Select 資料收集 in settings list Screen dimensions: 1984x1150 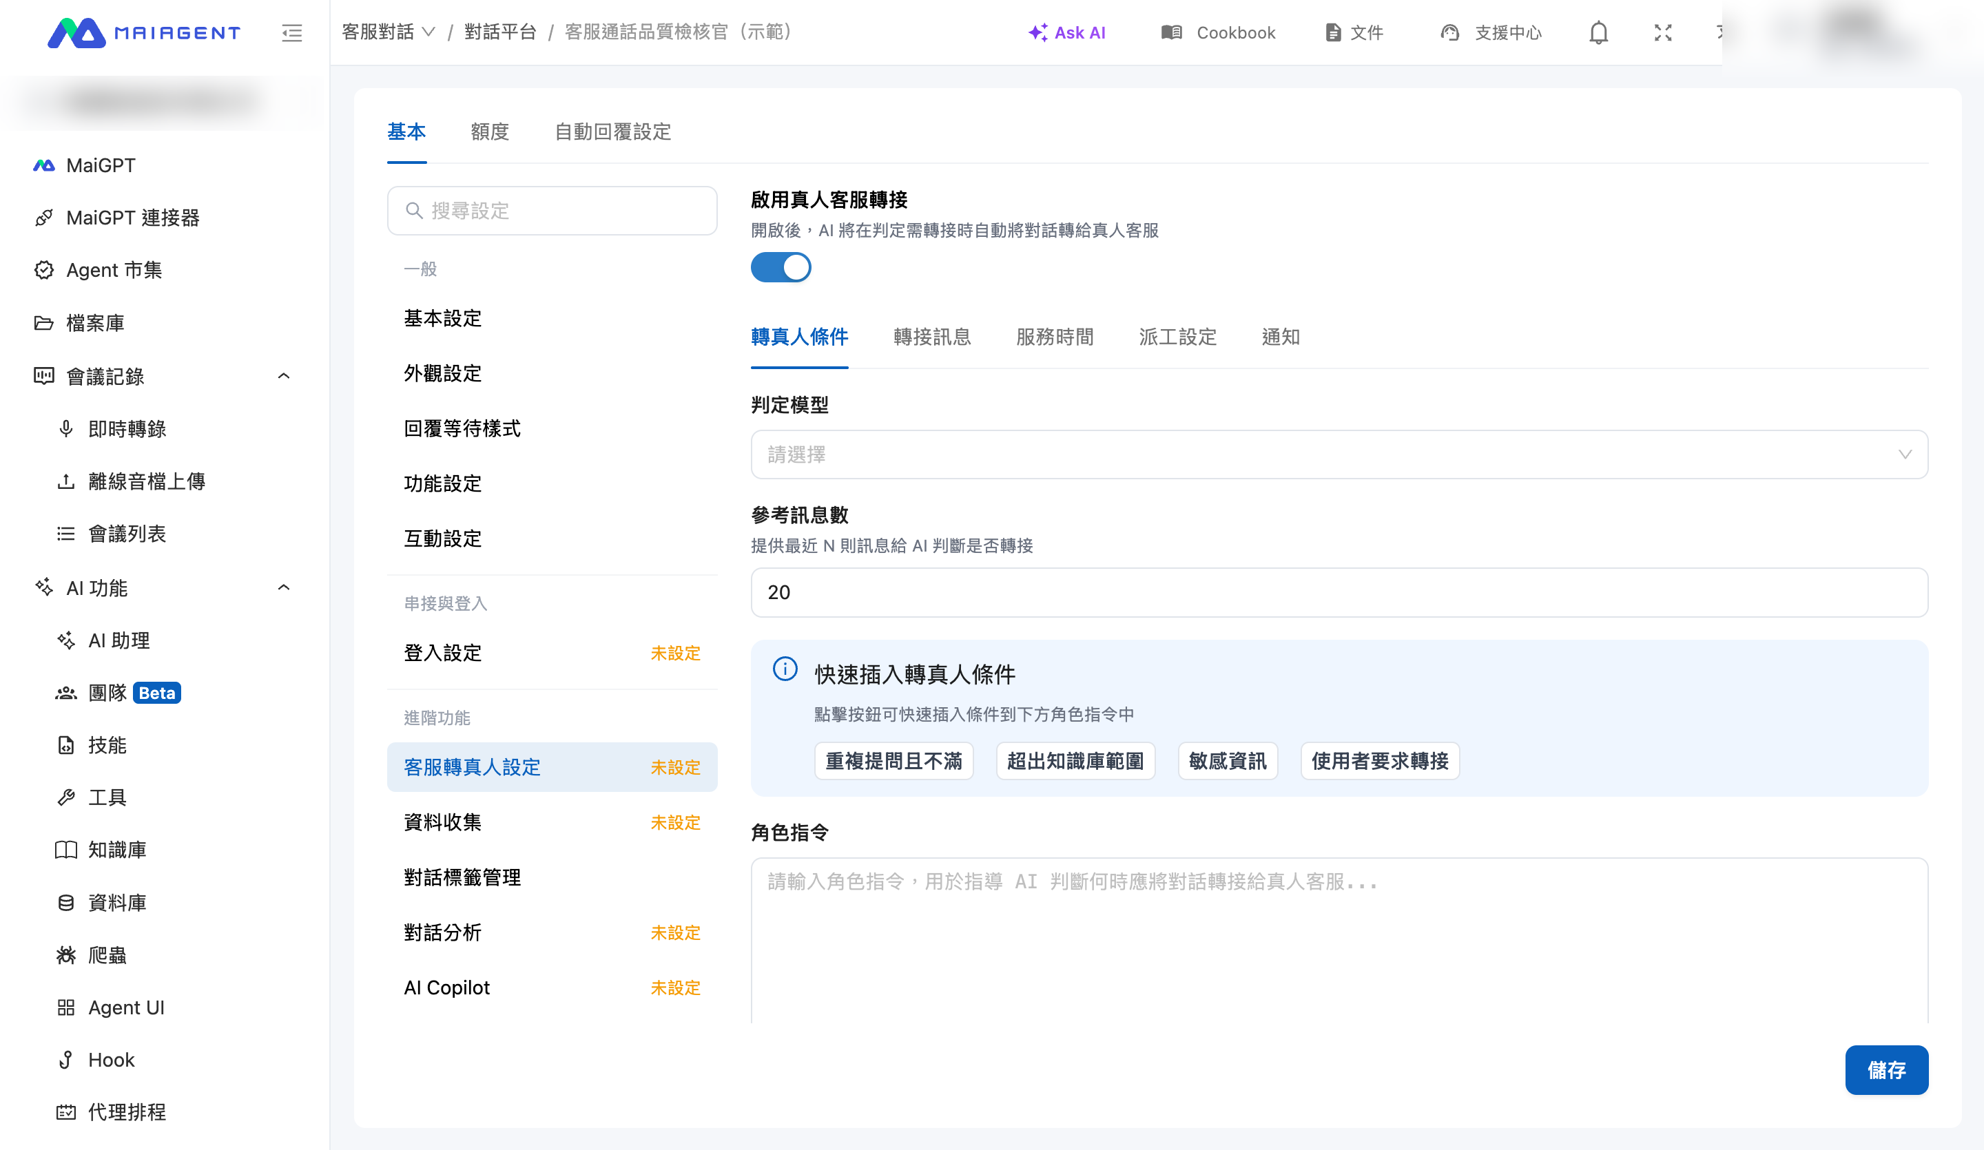pyautogui.click(x=552, y=822)
